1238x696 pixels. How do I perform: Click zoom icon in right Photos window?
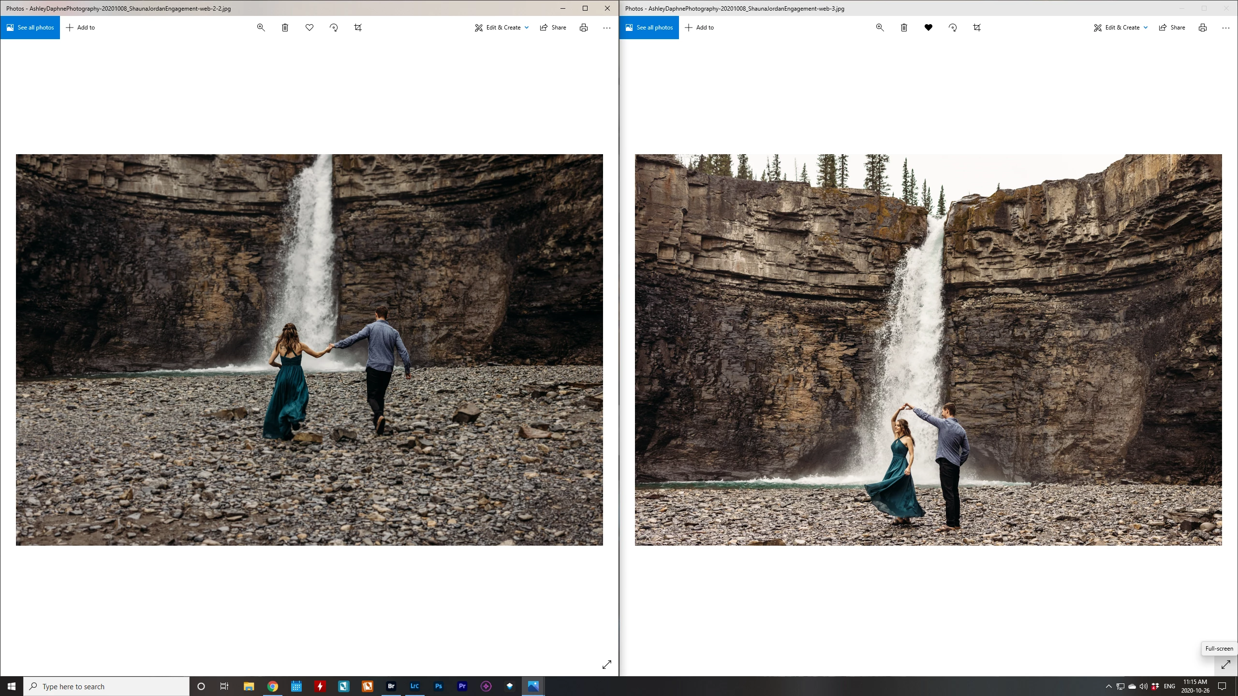[880, 28]
